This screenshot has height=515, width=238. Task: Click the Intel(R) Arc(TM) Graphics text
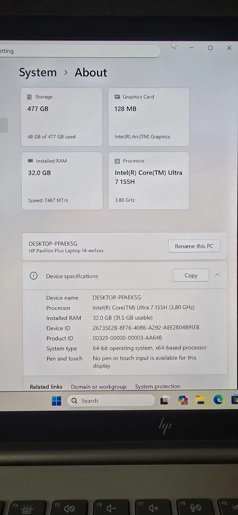coord(142,137)
